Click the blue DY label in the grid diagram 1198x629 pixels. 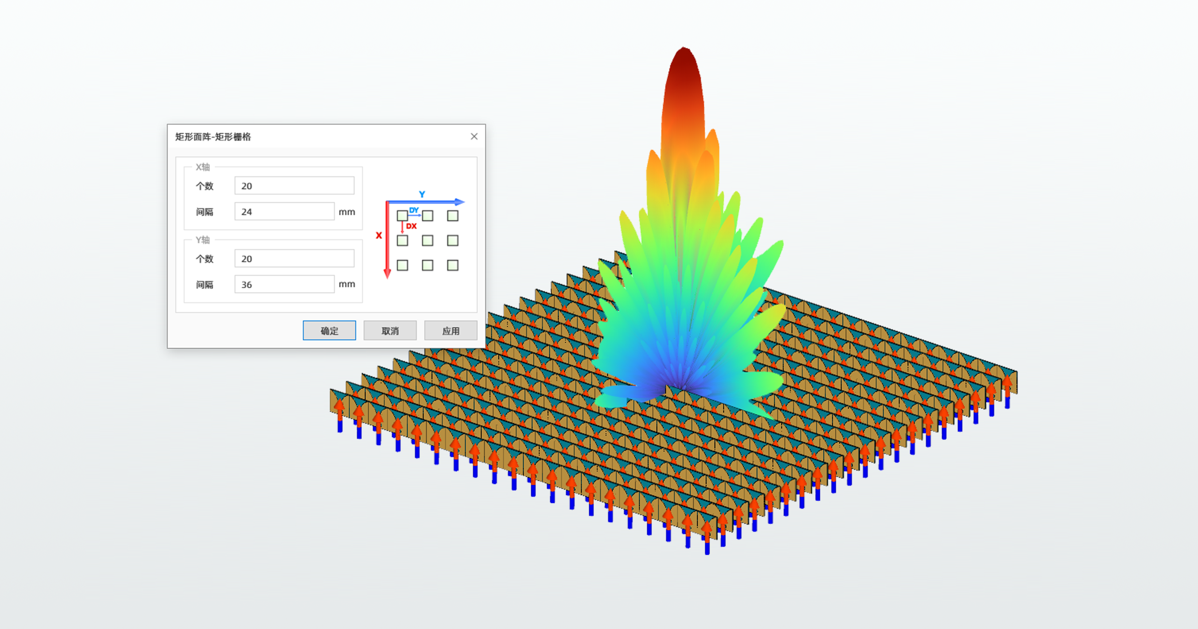click(x=414, y=210)
